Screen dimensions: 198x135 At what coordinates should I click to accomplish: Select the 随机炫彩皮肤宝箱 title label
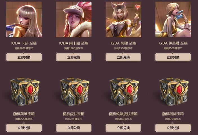click(x=123, y=114)
